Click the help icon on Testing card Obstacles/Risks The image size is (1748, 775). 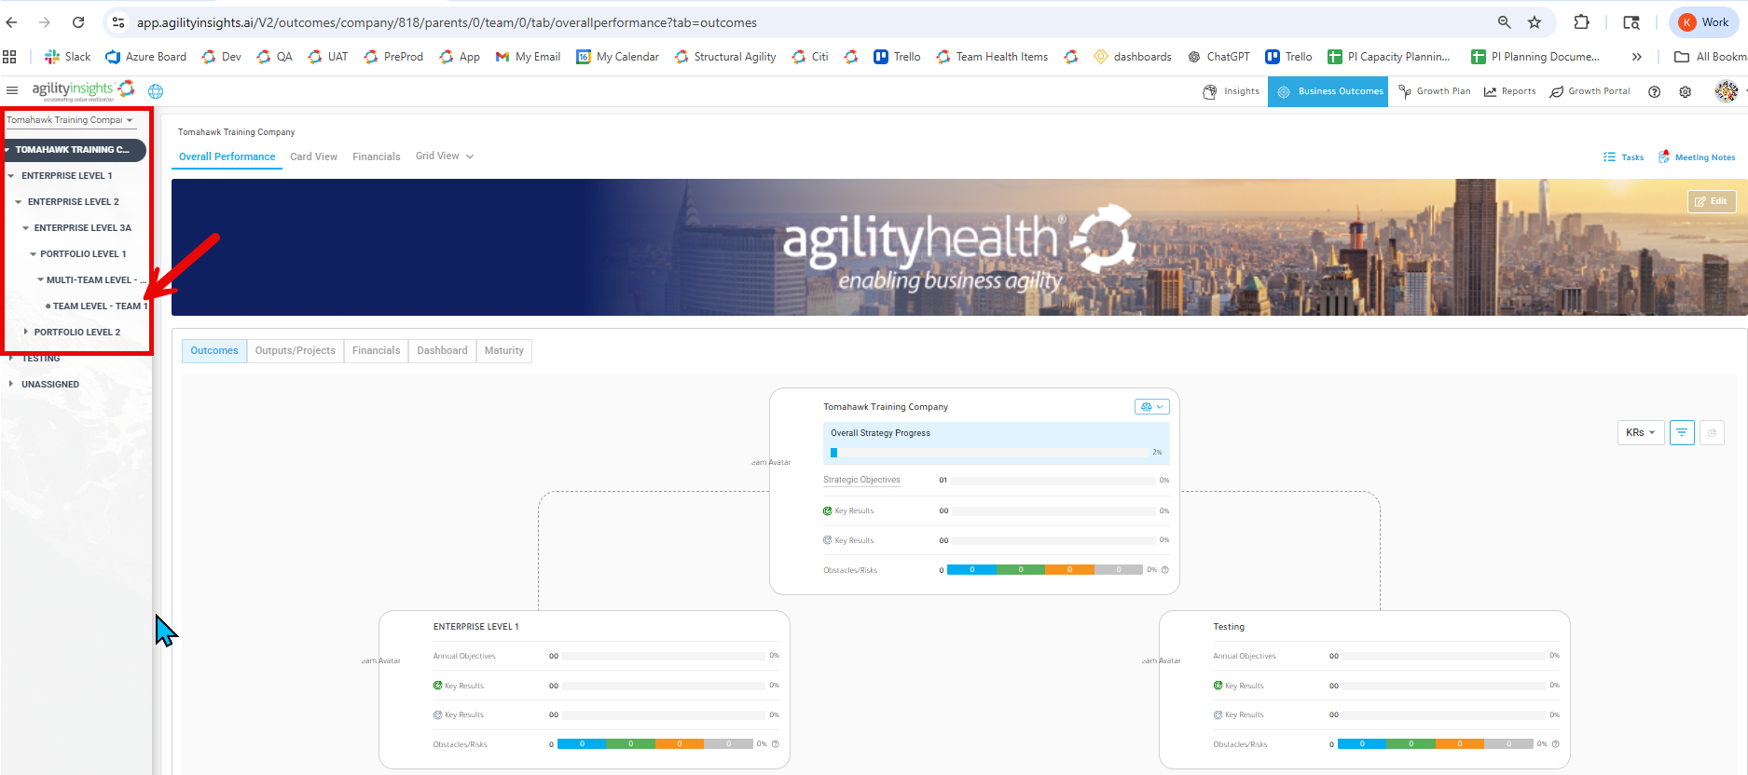pos(1555,744)
